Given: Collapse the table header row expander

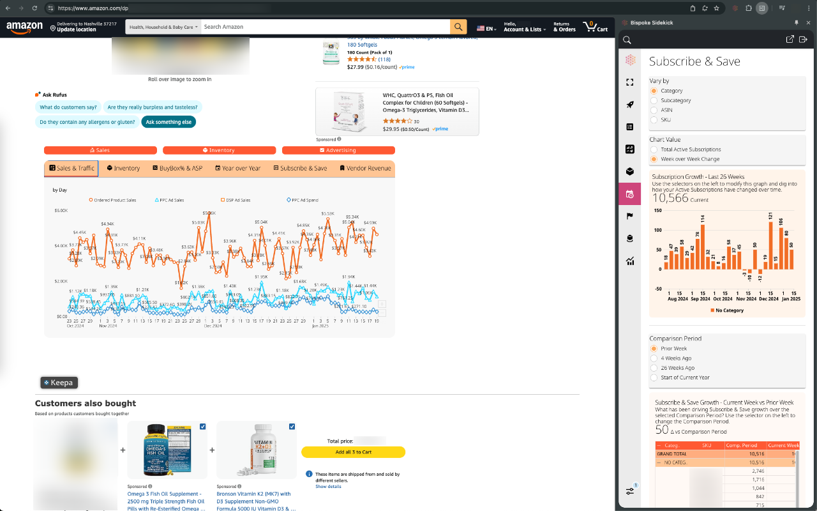Looking at the screenshot, I should pyautogui.click(x=659, y=445).
